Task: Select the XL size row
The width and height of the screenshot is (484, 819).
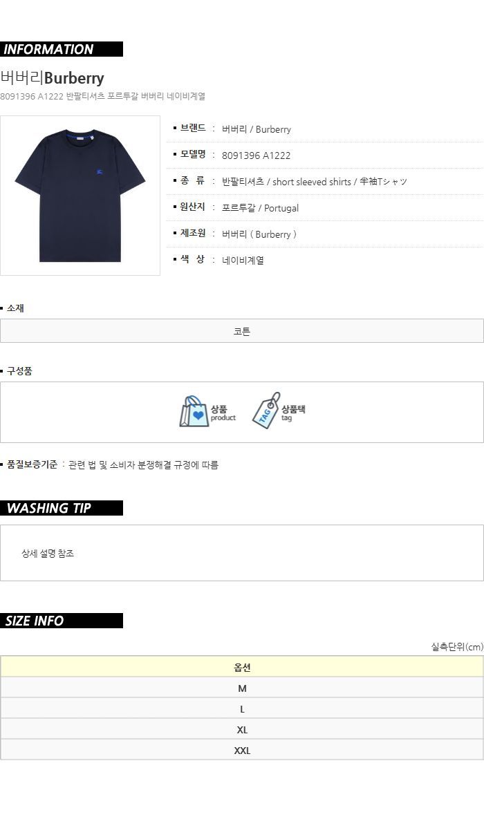Action: click(242, 729)
